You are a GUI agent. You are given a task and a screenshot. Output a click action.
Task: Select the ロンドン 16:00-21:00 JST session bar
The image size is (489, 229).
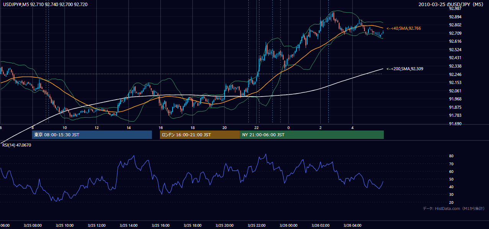pos(200,135)
